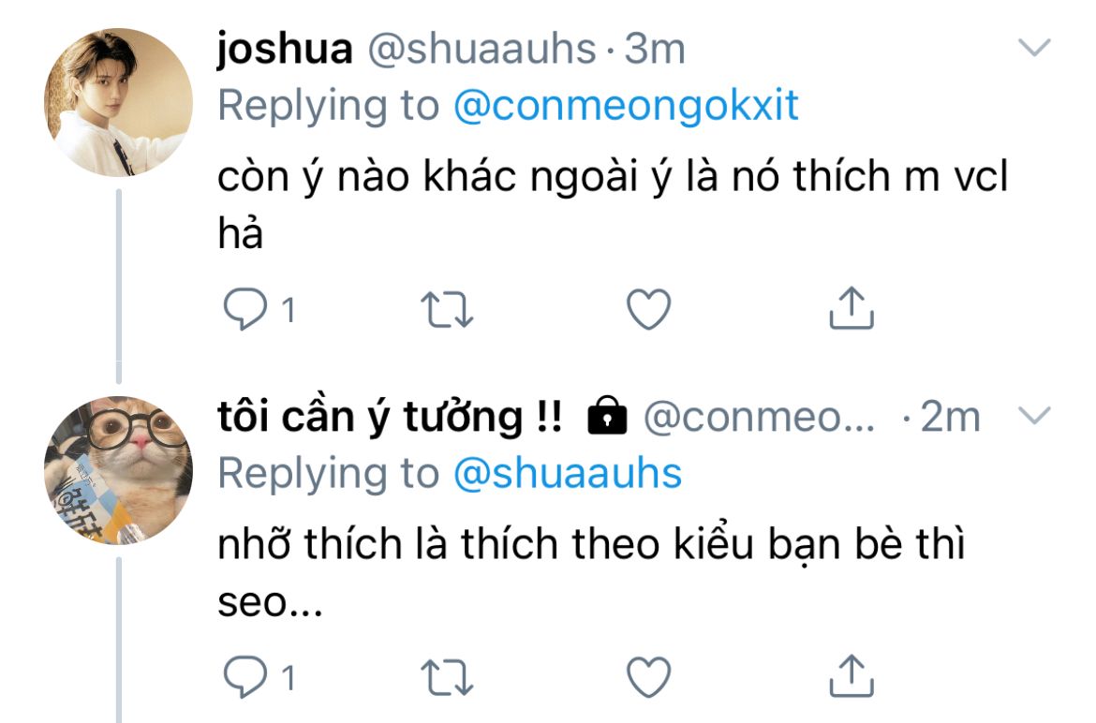
Task: Share joshua's tweet
Action: point(852,307)
